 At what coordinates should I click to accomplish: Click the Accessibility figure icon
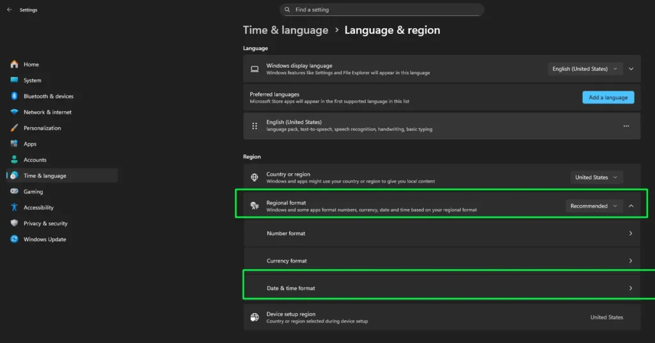point(14,208)
